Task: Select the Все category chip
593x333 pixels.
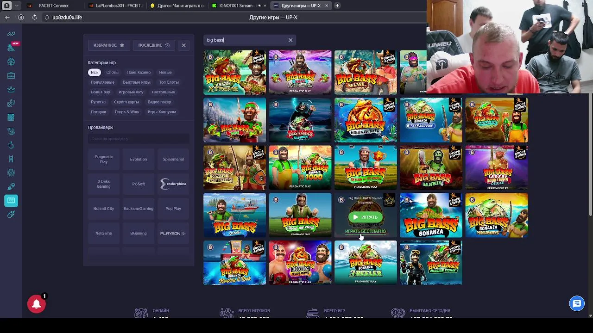Action: tap(94, 72)
